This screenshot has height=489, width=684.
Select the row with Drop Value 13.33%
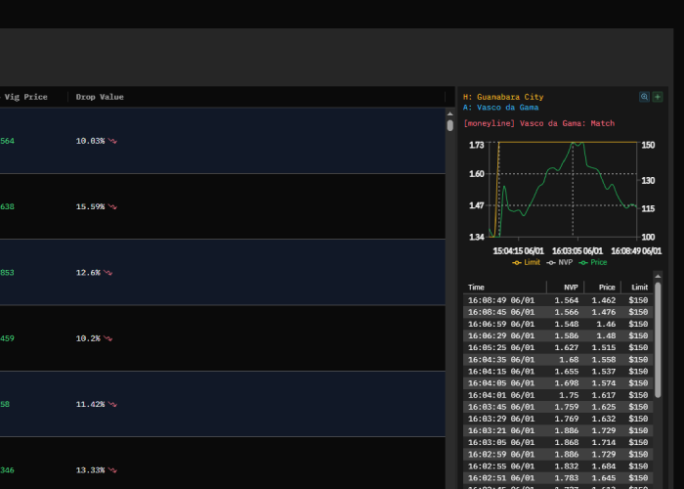pyautogui.click(x=223, y=464)
